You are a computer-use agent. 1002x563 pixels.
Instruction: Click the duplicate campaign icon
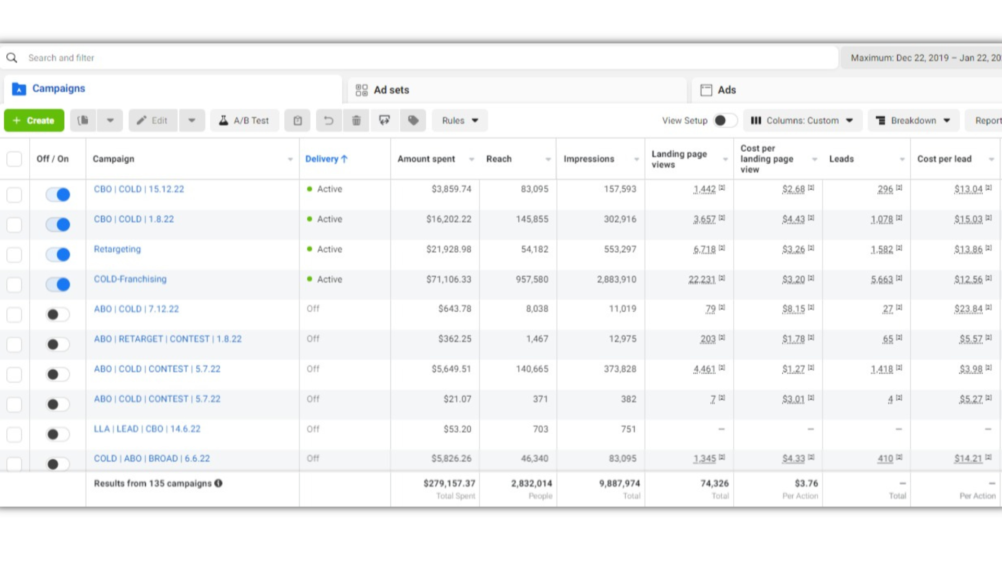(x=83, y=120)
